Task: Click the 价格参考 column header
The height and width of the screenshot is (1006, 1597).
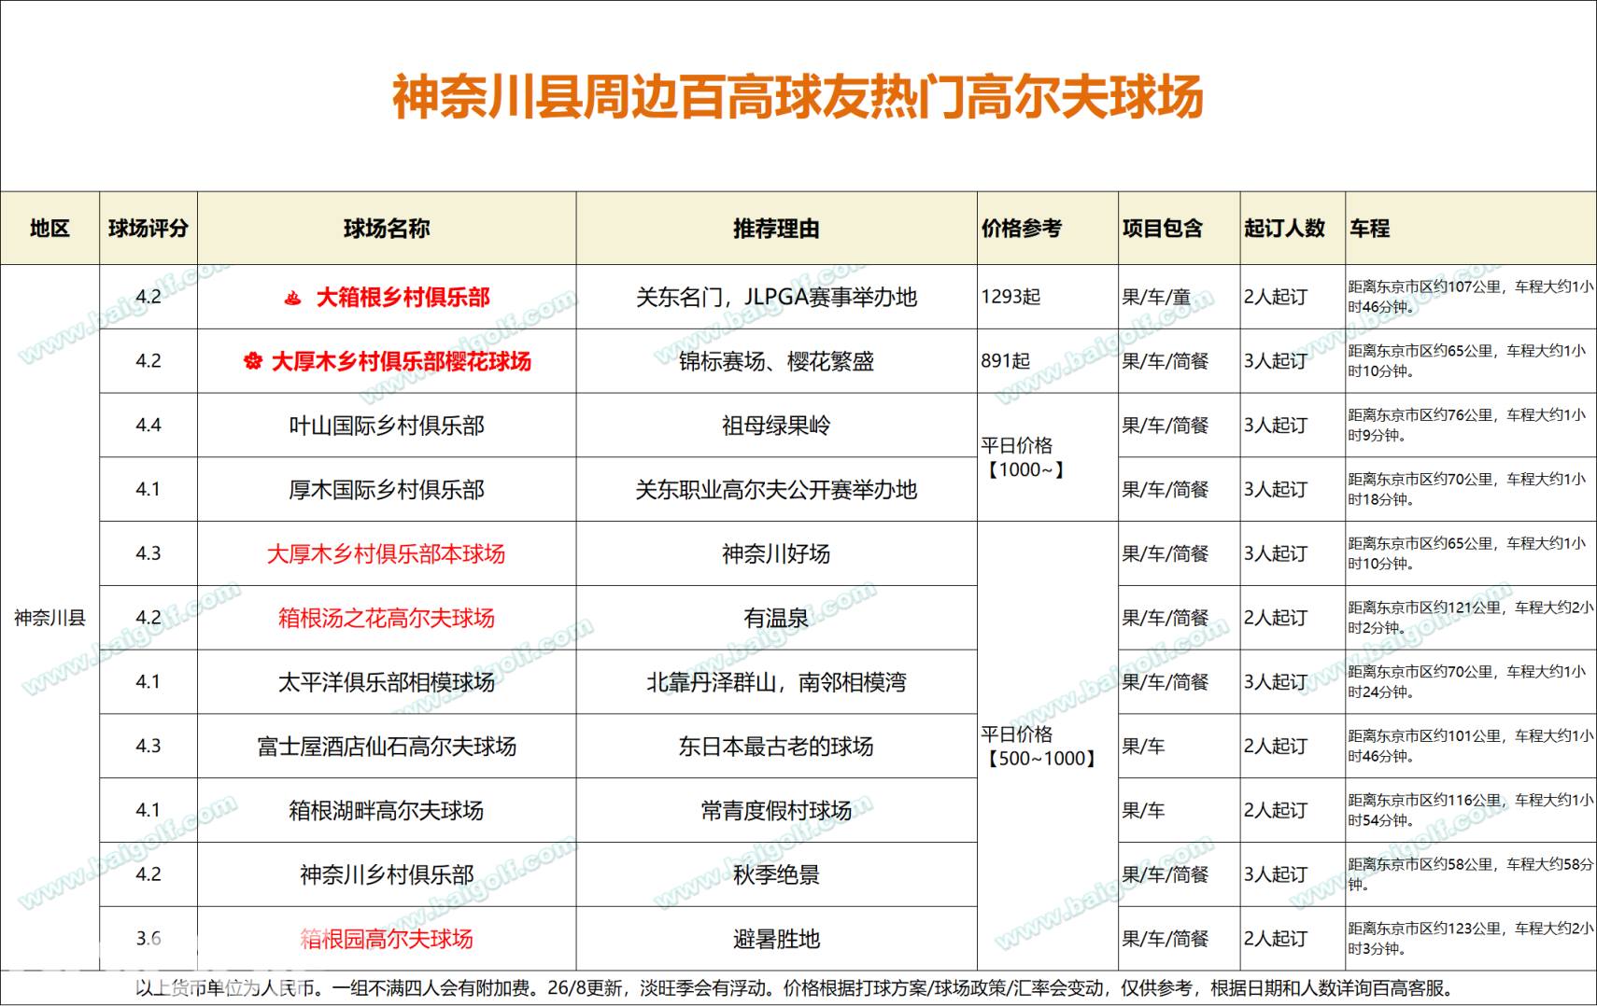Action: coord(1048,229)
